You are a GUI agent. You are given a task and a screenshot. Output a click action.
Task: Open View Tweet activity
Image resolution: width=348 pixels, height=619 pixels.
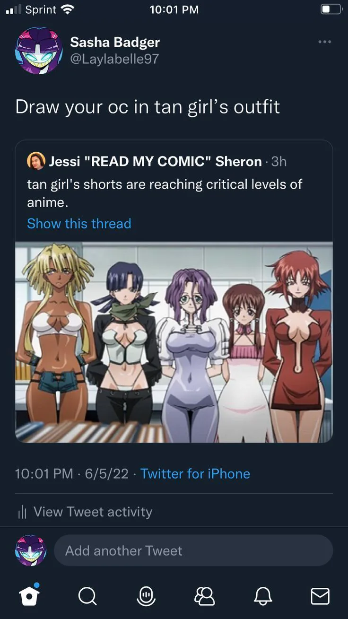coord(85,512)
